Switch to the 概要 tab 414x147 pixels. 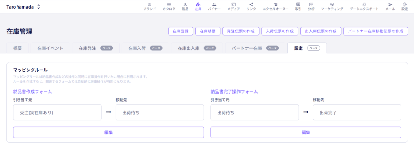click(x=17, y=48)
